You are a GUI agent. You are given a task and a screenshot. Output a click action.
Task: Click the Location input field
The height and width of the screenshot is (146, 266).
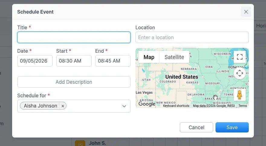pos(192,37)
